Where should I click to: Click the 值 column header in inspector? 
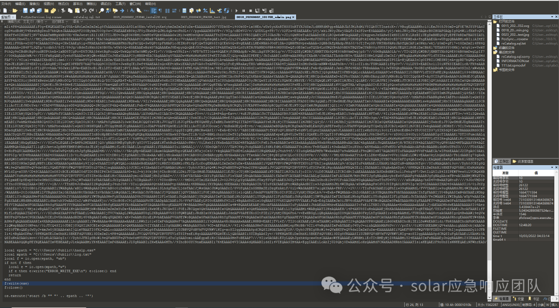[x=536, y=173]
